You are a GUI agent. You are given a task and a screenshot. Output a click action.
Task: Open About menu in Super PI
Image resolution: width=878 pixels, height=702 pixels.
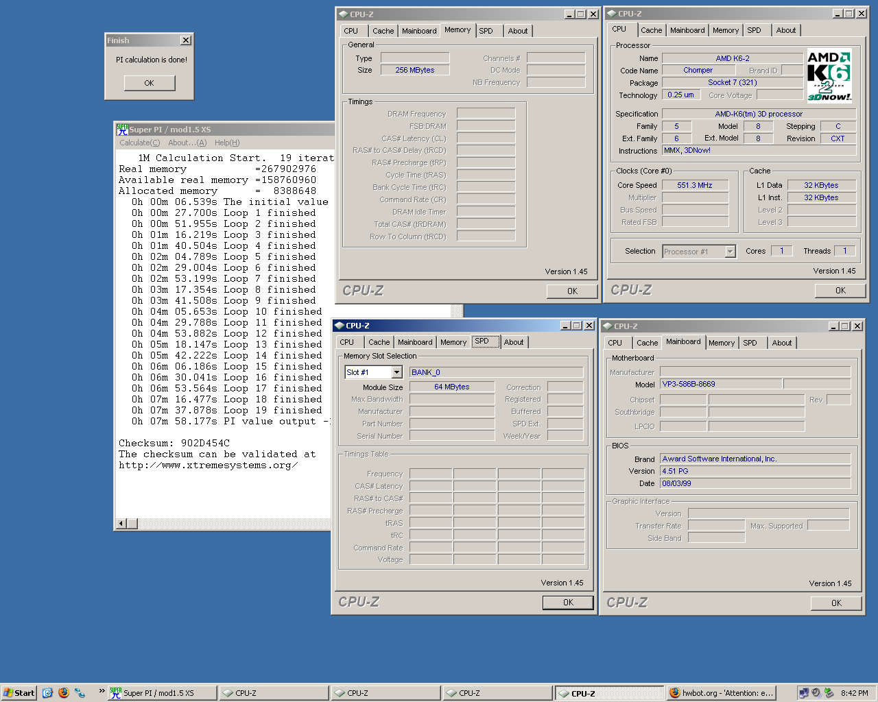187,143
